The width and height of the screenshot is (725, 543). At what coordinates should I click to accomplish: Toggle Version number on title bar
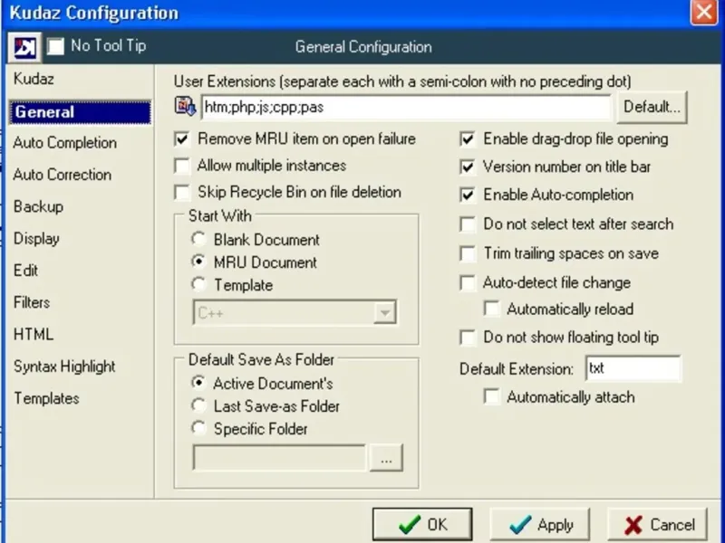click(468, 167)
